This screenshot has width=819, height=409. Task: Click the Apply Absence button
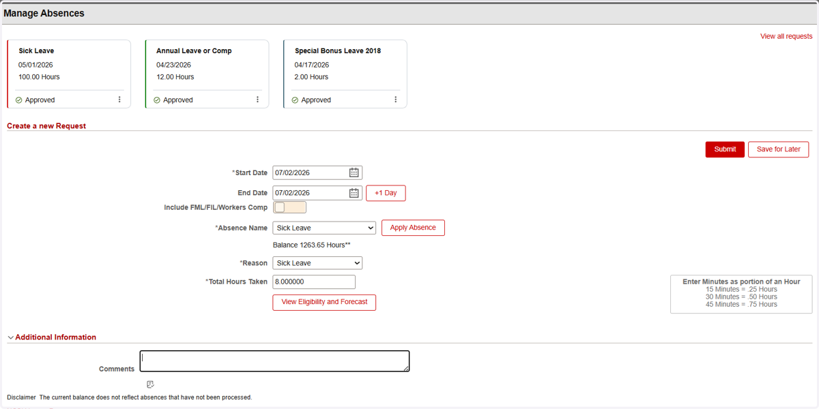413,228
